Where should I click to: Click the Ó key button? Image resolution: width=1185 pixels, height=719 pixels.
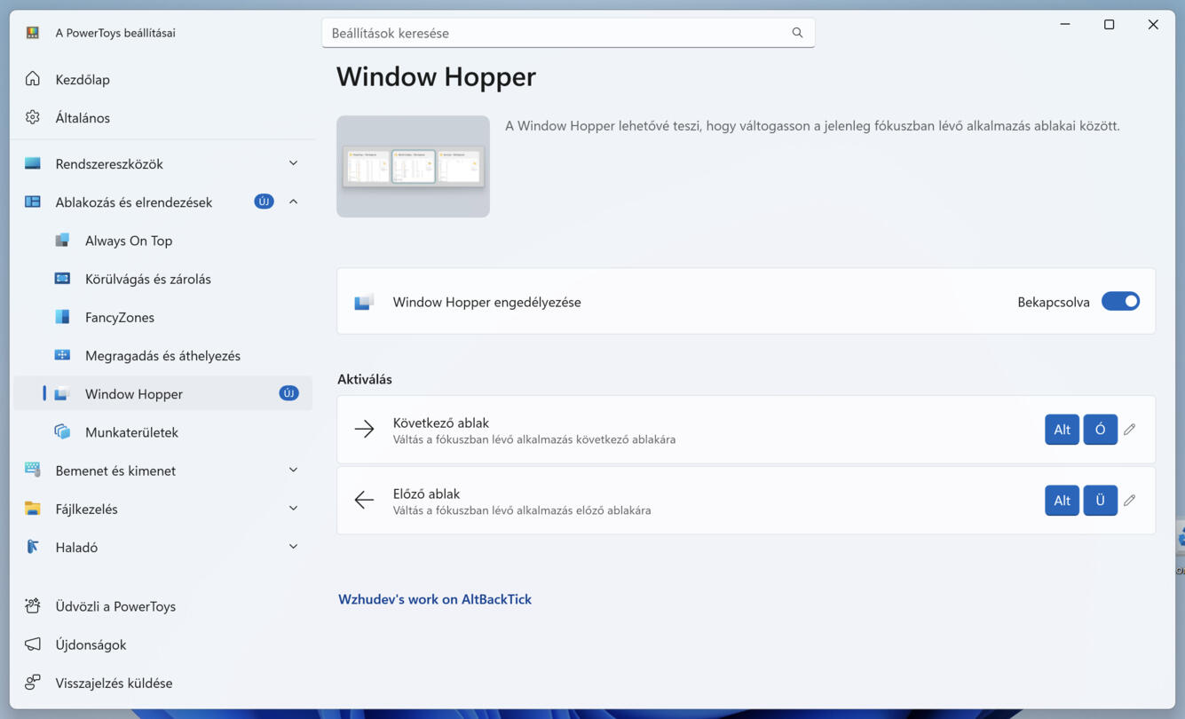click(1100, 430)
